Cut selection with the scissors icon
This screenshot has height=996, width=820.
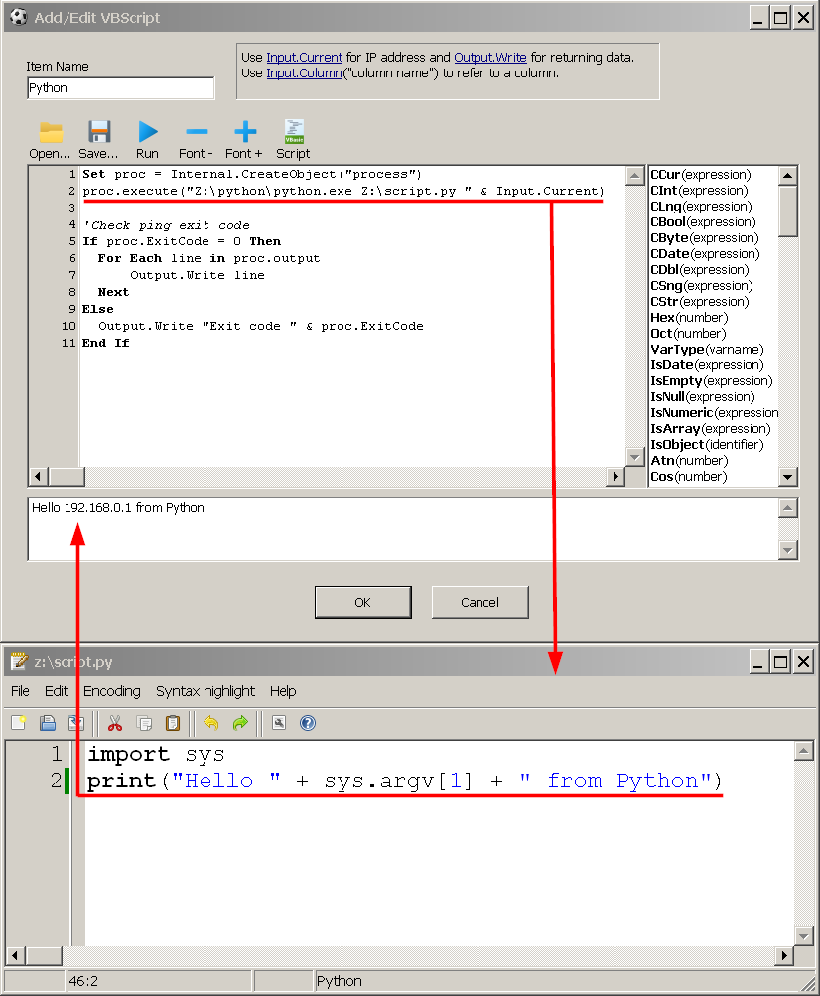pos(115,723)
